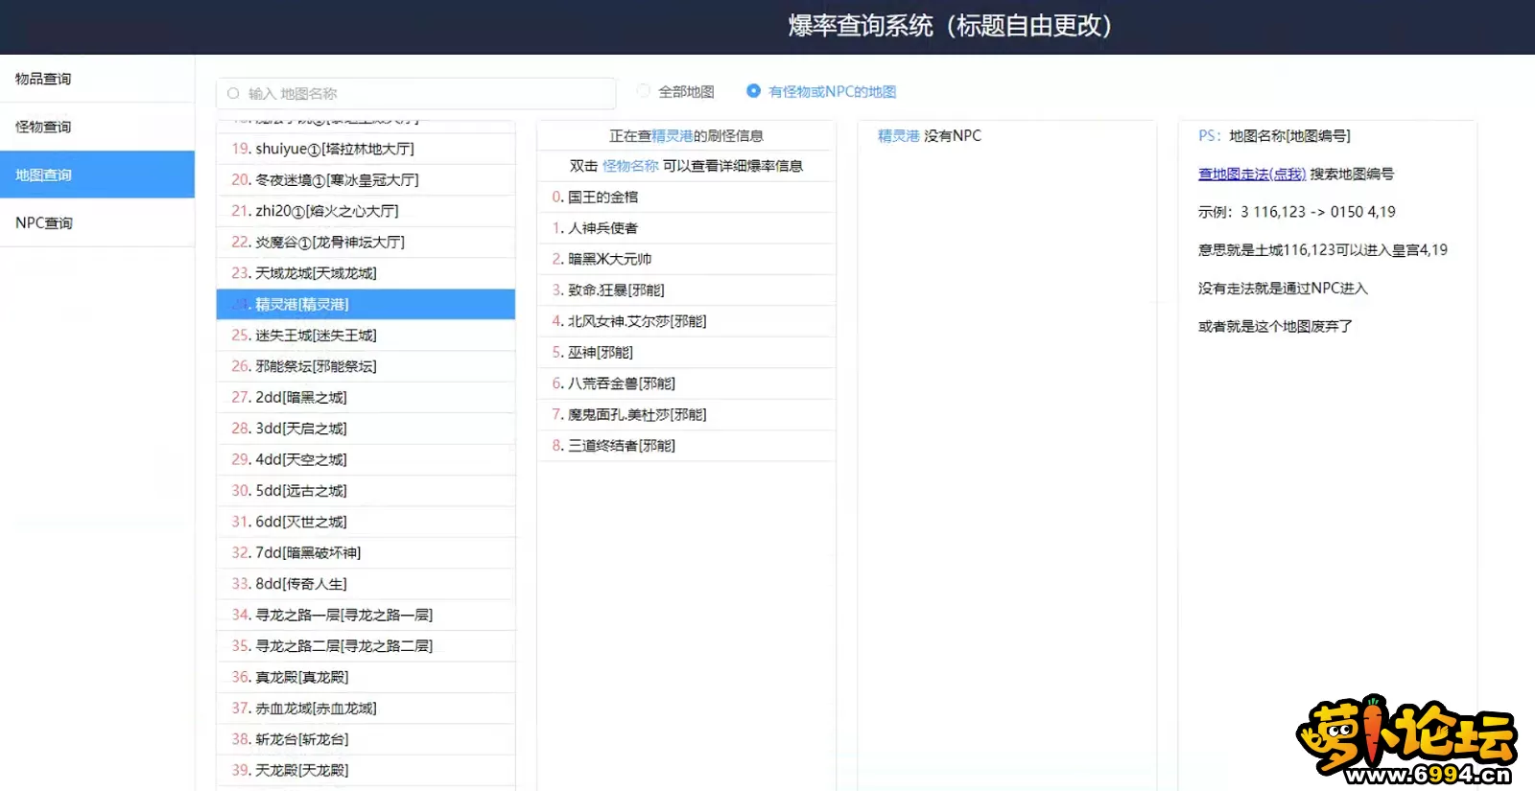The width and height of the screenshot is (1535, 791).
Task: Click the 意思就是土城116,123 explanation line
Action: pos(1323,250)
